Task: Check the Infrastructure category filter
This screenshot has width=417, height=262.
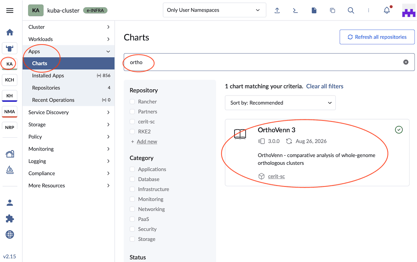Action: pos(132,189)
